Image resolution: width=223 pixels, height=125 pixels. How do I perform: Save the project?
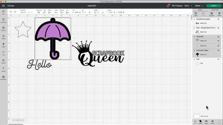[187, 6]
